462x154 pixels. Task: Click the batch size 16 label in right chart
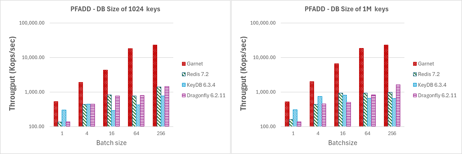[342, 133]
